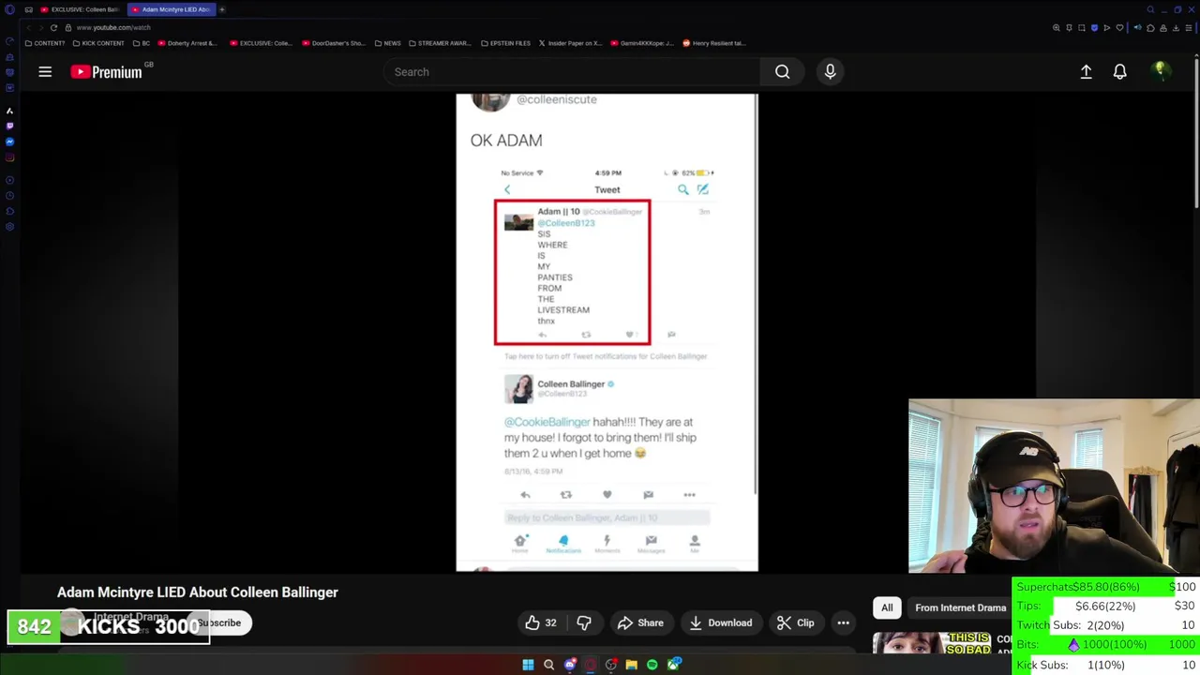Screen dimensions: 1200x675
Task: View site info lock icon
Action: coord(68,28)
